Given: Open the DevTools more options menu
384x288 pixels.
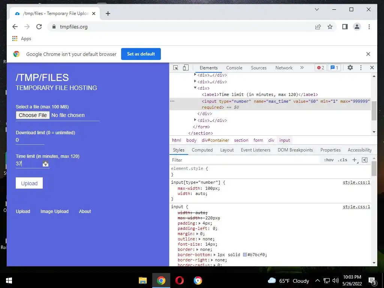Looking at the screenshot, I should tap(361, 67).
